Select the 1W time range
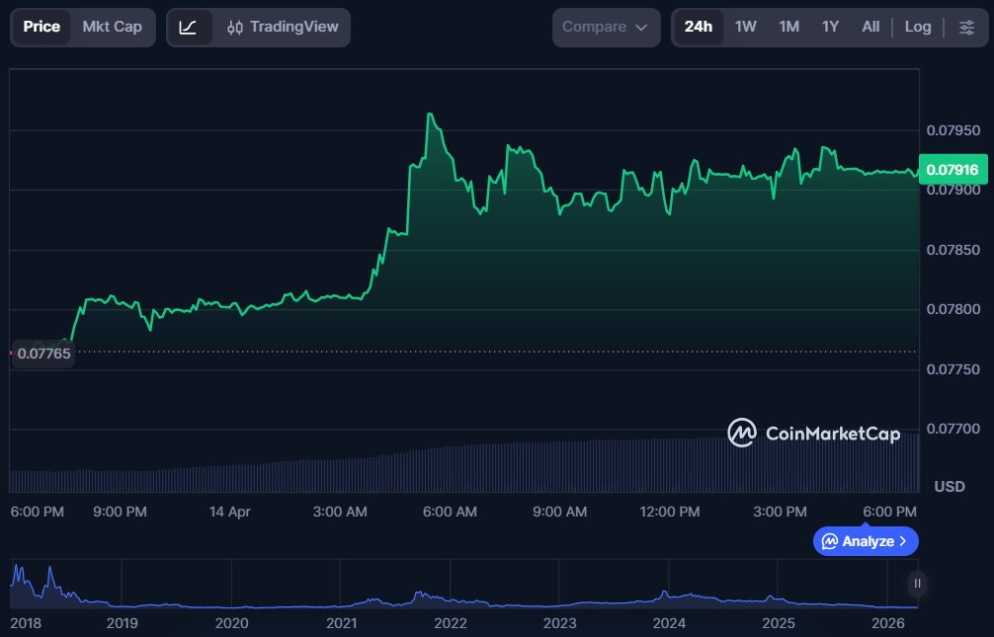Image resolution: width=994 pixels, height=637 pixels. pyautogui.click(x=745, y=28)
